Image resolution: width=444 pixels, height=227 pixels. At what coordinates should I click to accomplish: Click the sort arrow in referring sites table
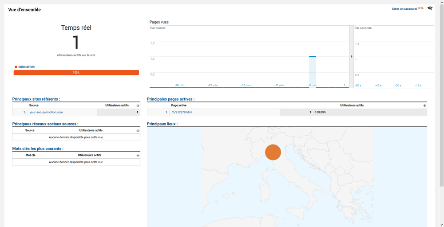coord(138,106)
